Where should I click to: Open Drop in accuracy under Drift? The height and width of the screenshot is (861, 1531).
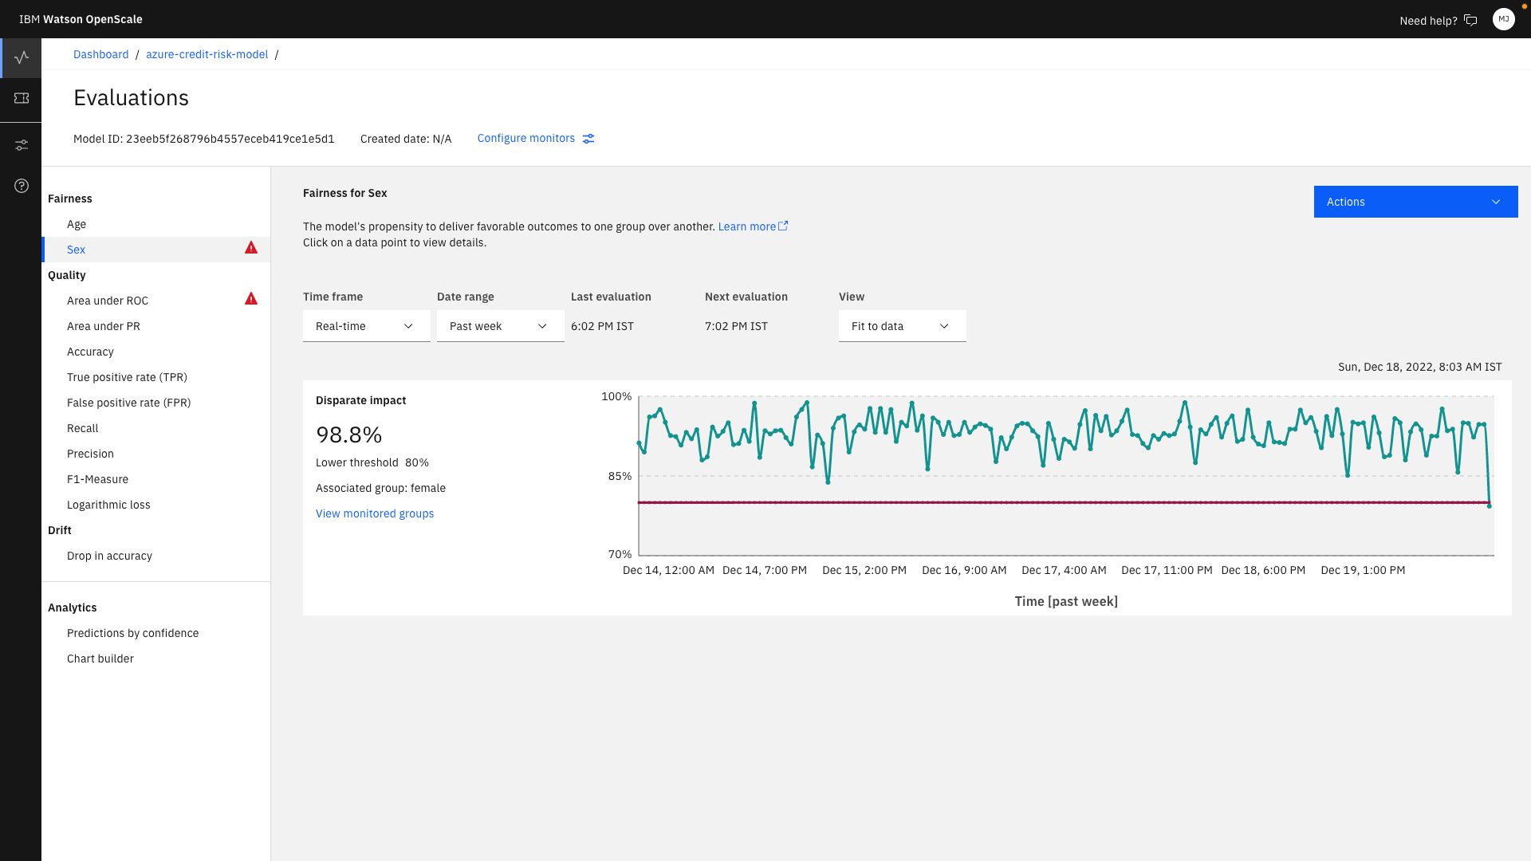109,556
